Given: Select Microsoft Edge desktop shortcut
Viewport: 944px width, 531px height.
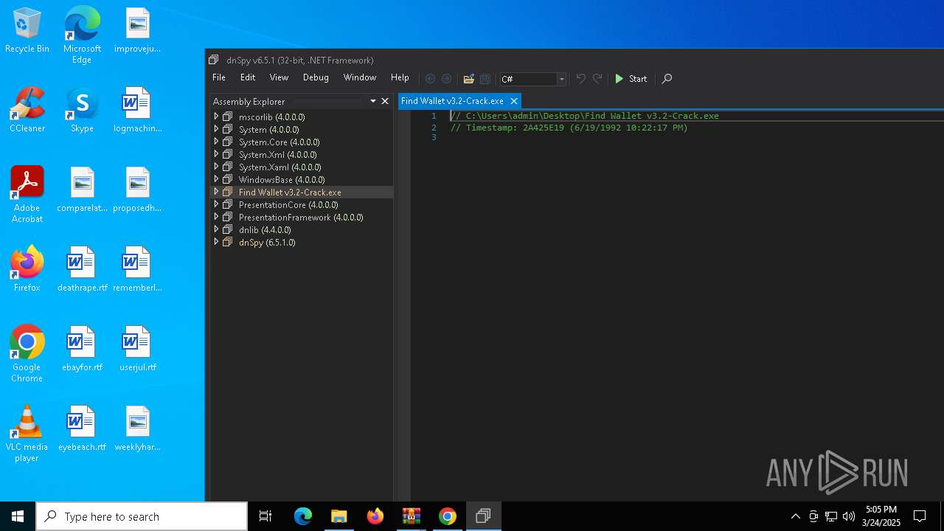Looking at the screenshot, I should tap(82, 35).
